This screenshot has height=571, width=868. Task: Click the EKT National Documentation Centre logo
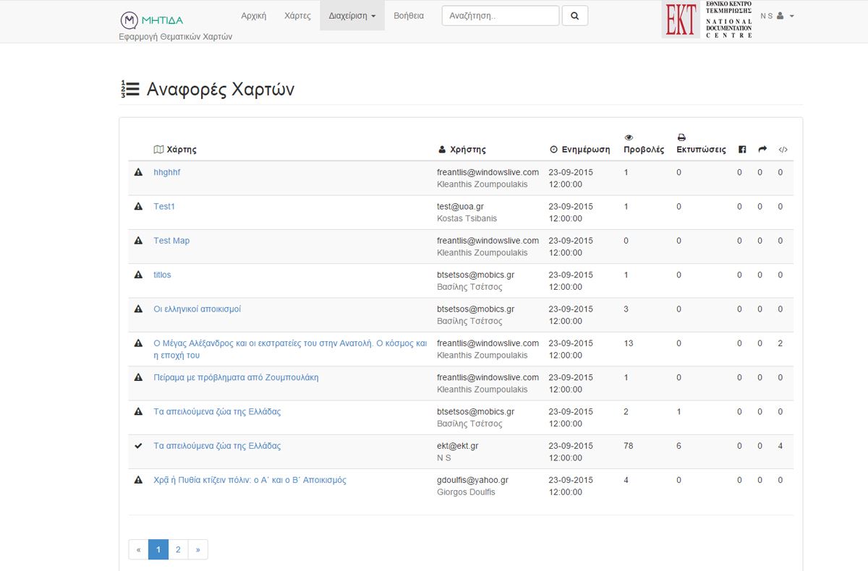pyautogui.click(x=707, y=20)
